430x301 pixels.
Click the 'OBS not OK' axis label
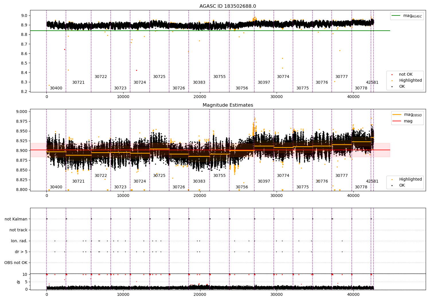pyautogui.click(x=16, y=263)
